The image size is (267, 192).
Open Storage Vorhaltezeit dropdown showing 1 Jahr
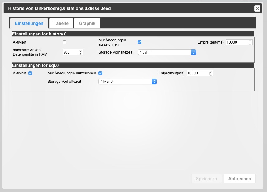[167, 52]
